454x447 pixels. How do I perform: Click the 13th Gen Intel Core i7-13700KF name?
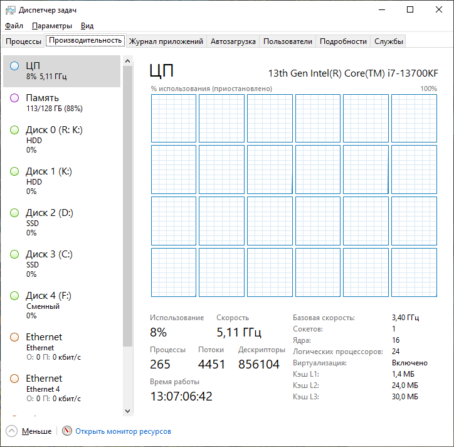[x=353, y=73]
